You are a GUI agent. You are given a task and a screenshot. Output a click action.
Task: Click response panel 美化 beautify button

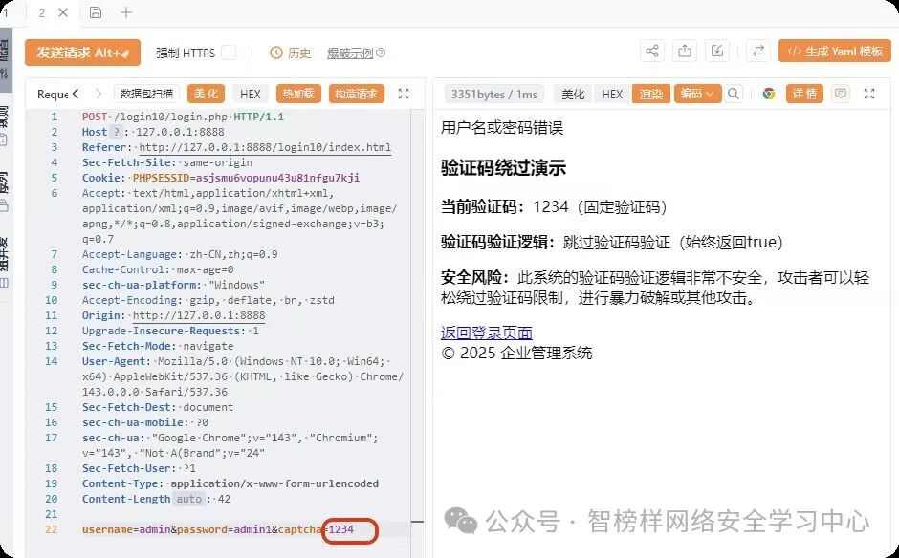pyautogui.click(x=573, y=94)
